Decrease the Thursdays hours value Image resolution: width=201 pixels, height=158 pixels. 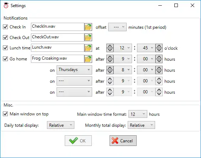click(x=110, y=72)
